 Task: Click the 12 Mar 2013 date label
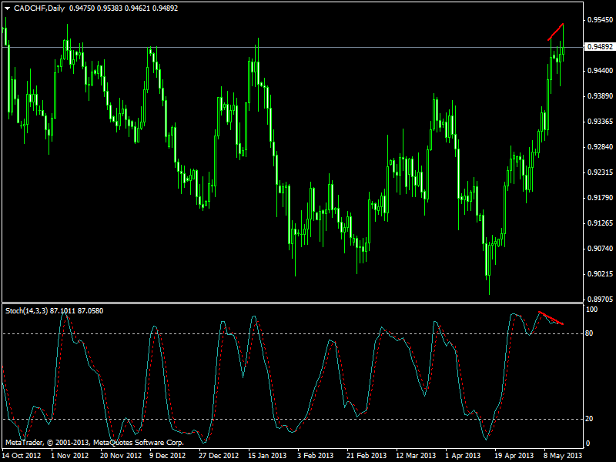click(416, 456)
